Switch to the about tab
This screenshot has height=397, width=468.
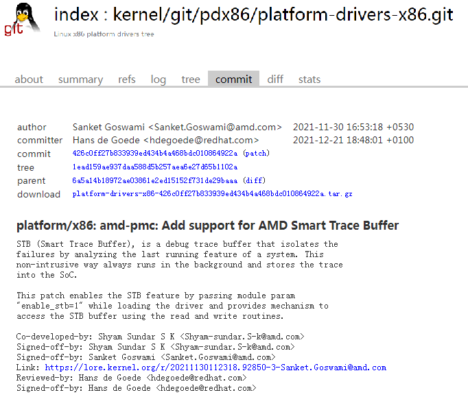[x=29, y=80]
